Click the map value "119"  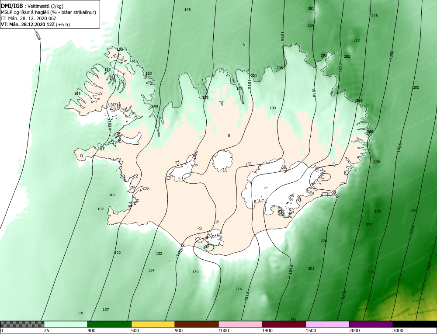tap(80, 313)
